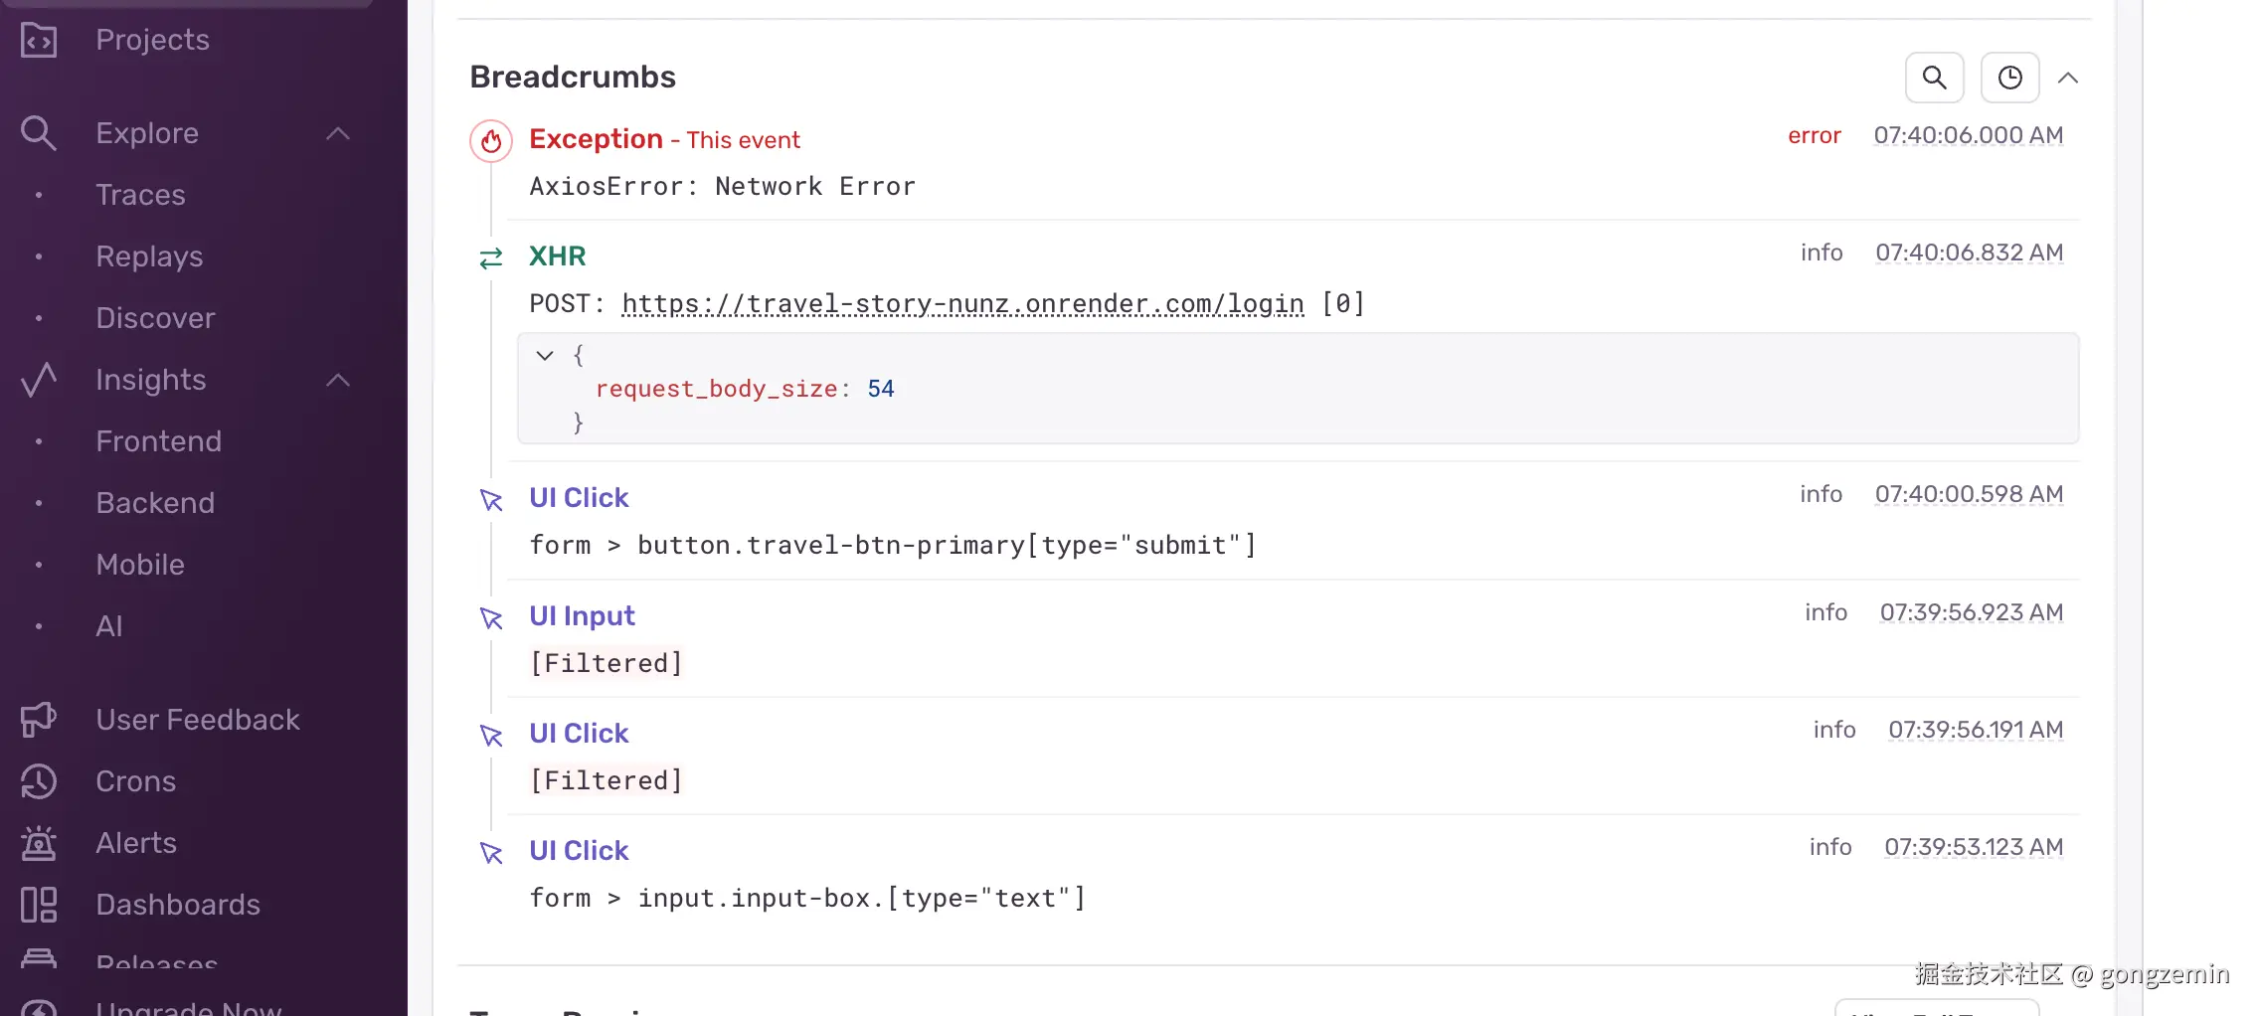Open the travel-story-nunz login URL link
This screenshot has width=2257, height=1016.
point(962,303)
